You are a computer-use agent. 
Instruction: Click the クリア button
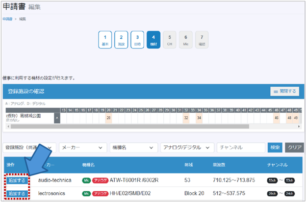[x=294, y=147]
